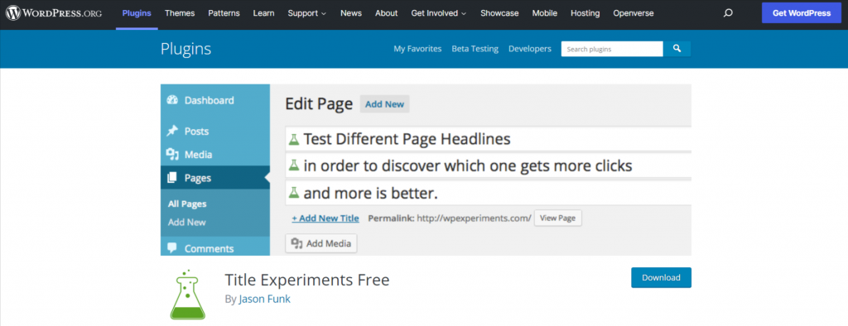Click the '+ Add New Title' link
848x326 pixels.
point(325,218)
